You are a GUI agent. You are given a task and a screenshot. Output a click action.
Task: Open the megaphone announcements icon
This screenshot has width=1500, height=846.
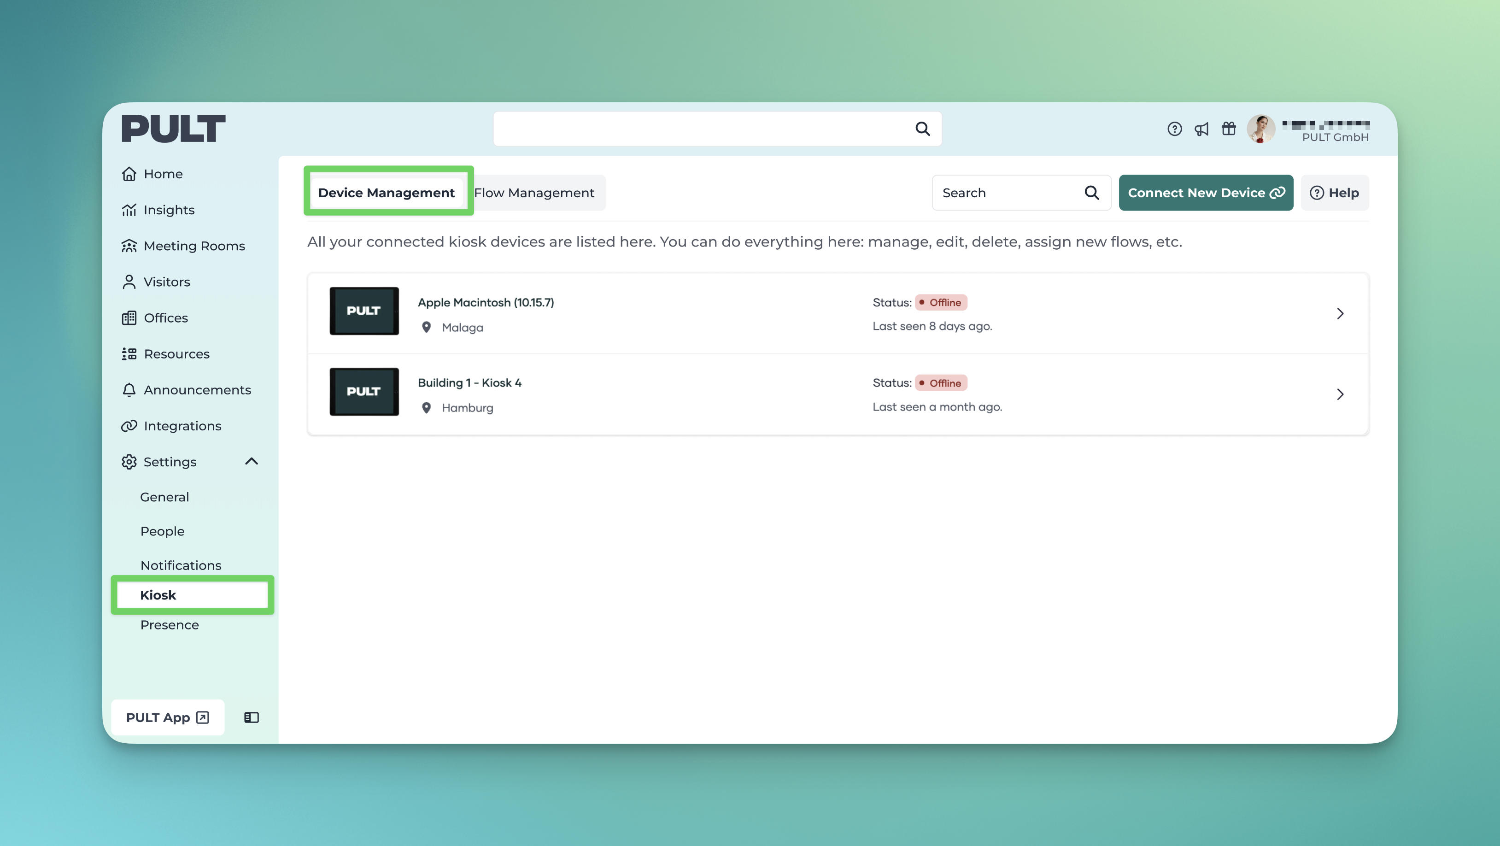1201,129
